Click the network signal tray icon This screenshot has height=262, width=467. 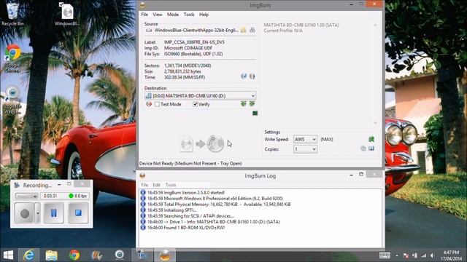(x=423, y=255)
